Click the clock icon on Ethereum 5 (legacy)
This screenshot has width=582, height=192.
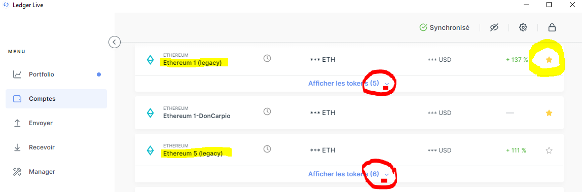(267, 149)
